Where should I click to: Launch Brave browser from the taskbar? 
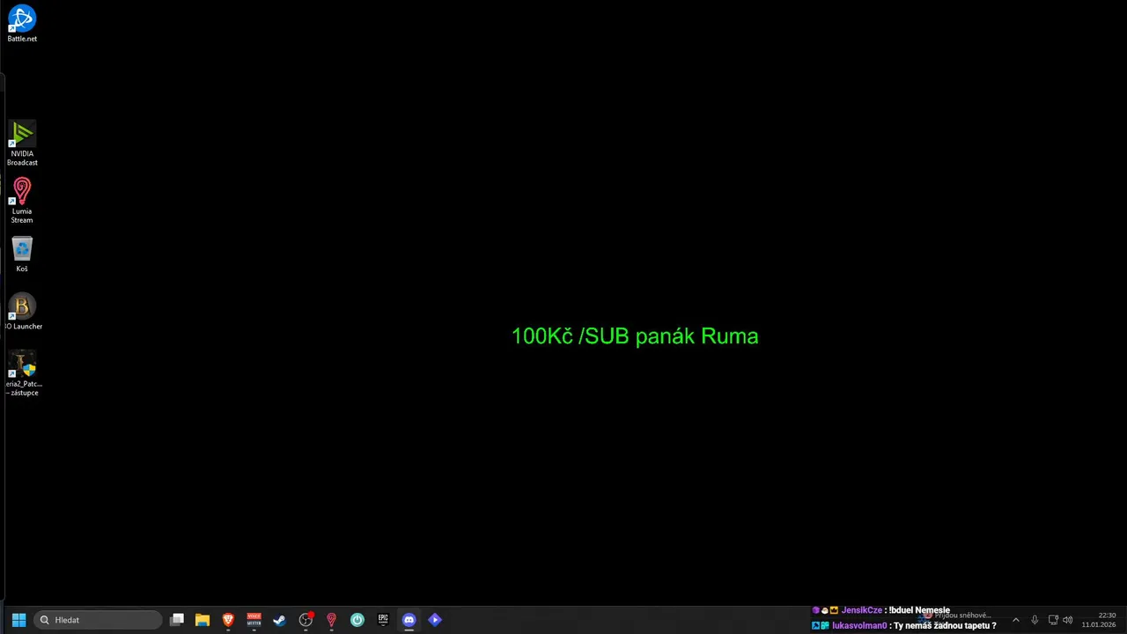tap(228, 620)
